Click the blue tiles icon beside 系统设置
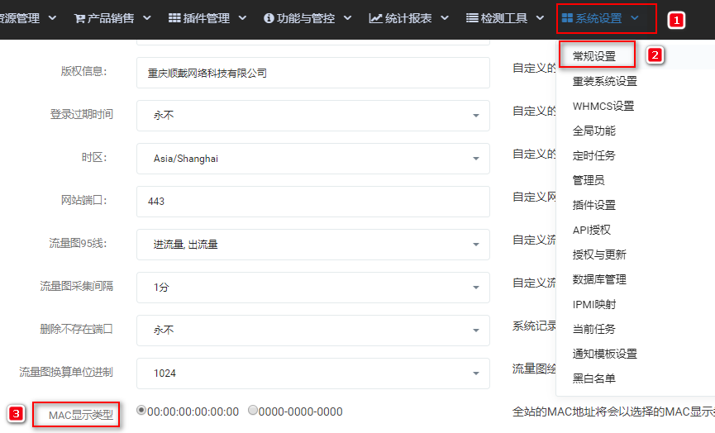The width and height of the screenshot is (715, 433). [x=567, y=18]
